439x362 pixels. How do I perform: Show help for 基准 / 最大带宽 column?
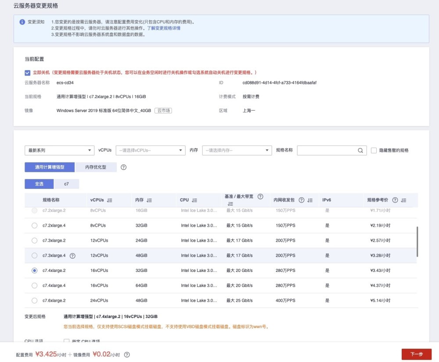tap(260, 196)
